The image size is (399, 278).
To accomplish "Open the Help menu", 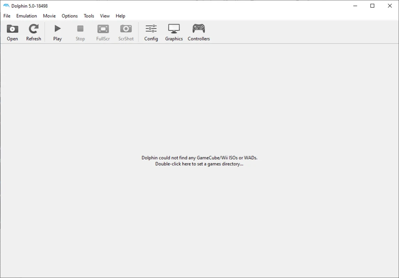I will [x=120, y=16].
